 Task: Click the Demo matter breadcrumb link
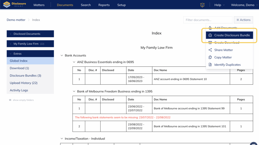[16, 20]
